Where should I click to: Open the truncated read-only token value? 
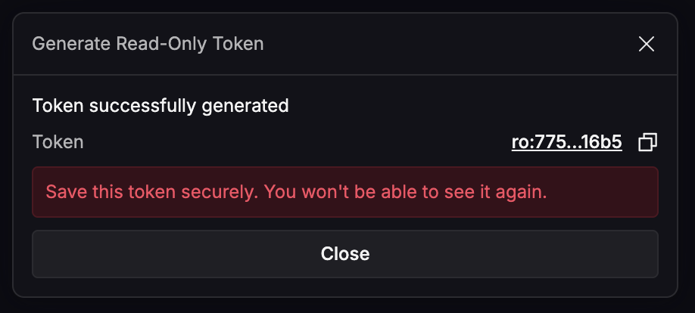point(566,142)
